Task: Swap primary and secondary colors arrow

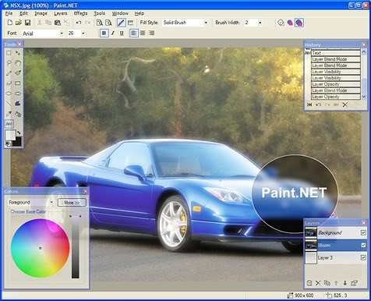Action: 19,133
